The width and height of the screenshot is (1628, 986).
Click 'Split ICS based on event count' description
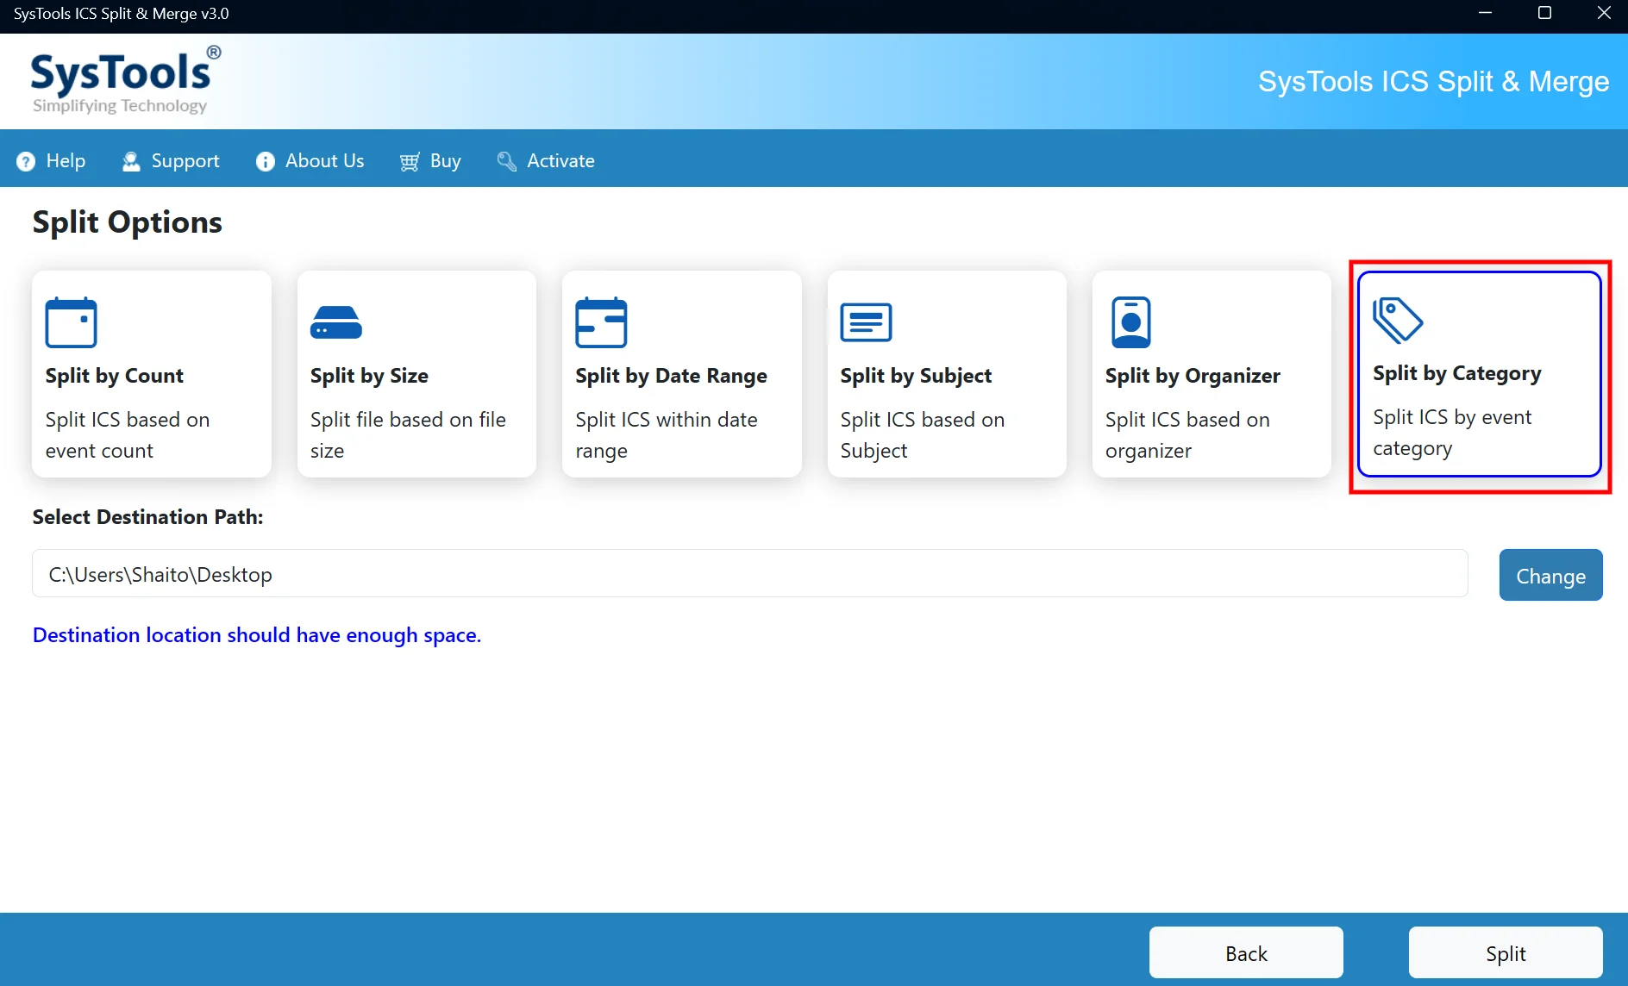pos(128,435)
